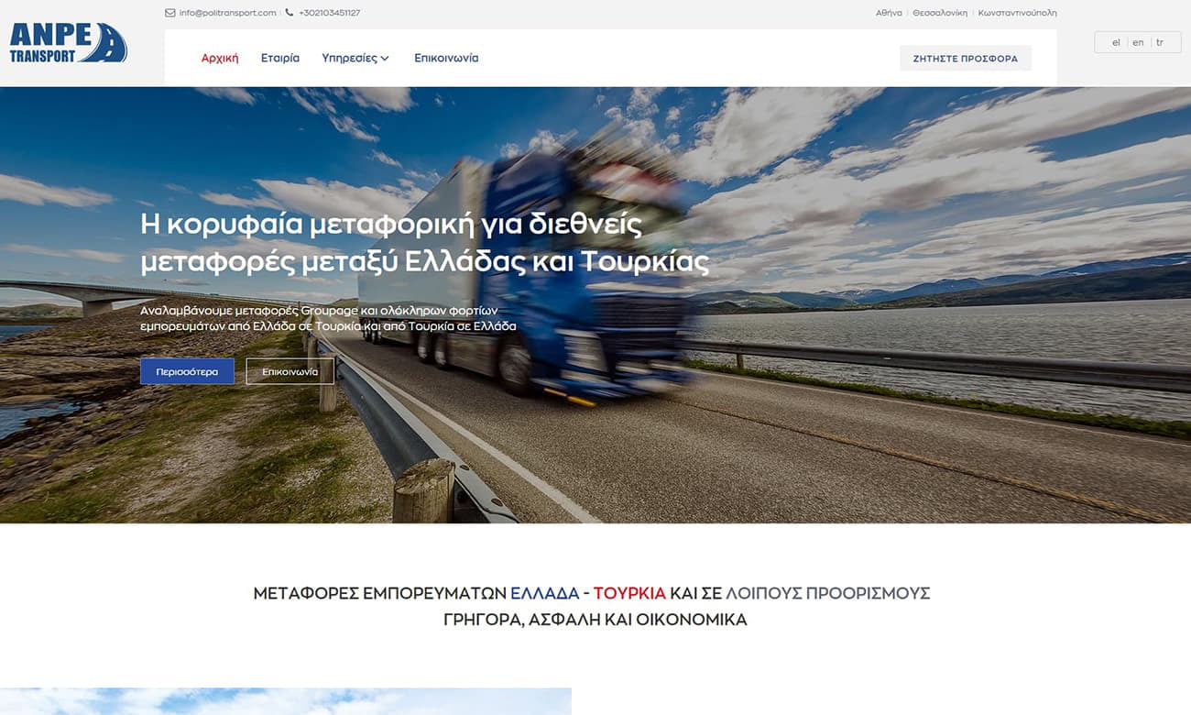Go to the Εταιρία page

tap(280, 58)
